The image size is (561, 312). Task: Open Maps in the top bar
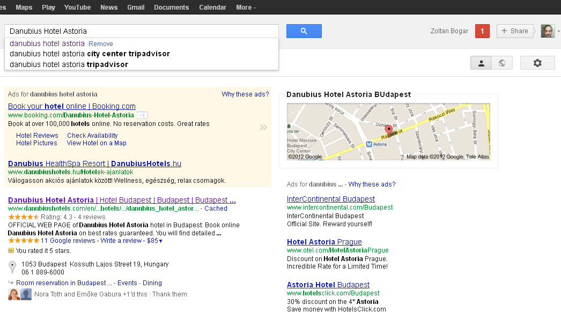pyautogui.click(x=24, y=7)
